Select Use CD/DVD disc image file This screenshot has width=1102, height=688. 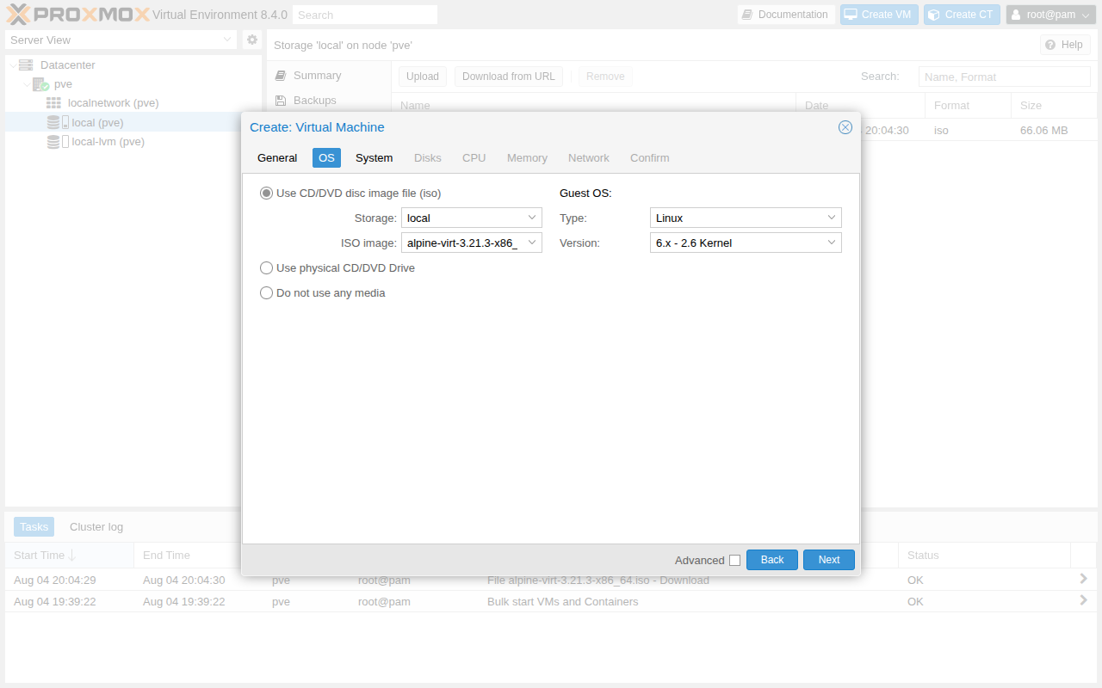tap(267, 193)
